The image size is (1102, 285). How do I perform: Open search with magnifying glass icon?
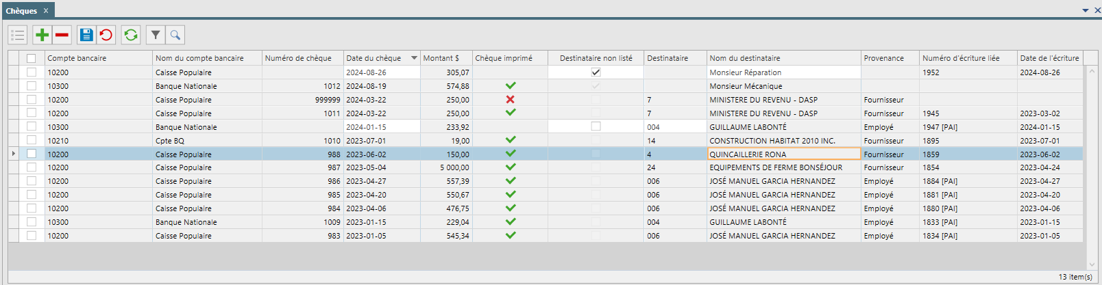175,35
